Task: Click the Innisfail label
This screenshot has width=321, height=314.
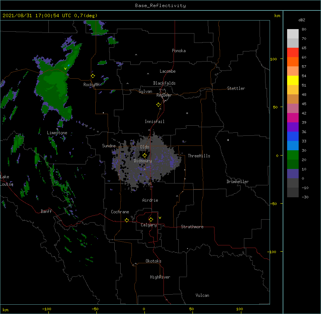Action: 155,122
